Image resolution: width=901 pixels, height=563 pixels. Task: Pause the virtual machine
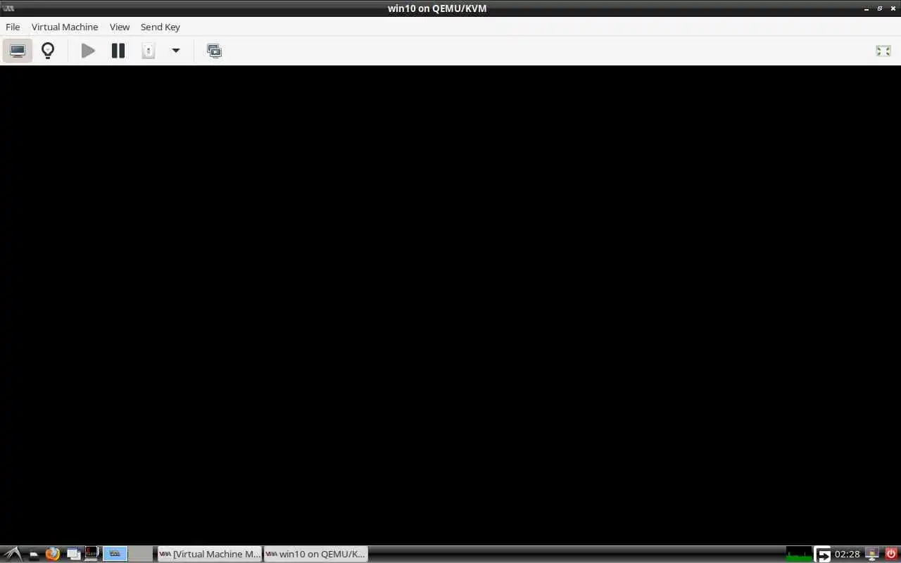click(x=118, y=51)
